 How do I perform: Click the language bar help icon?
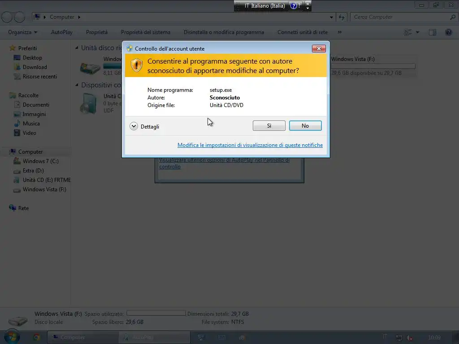tap(294, 5)
